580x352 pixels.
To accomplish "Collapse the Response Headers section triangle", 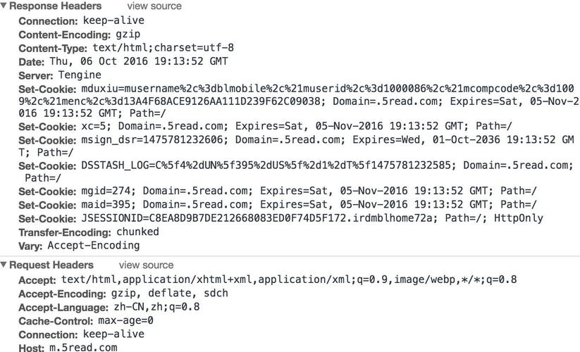I will (4, 6).
